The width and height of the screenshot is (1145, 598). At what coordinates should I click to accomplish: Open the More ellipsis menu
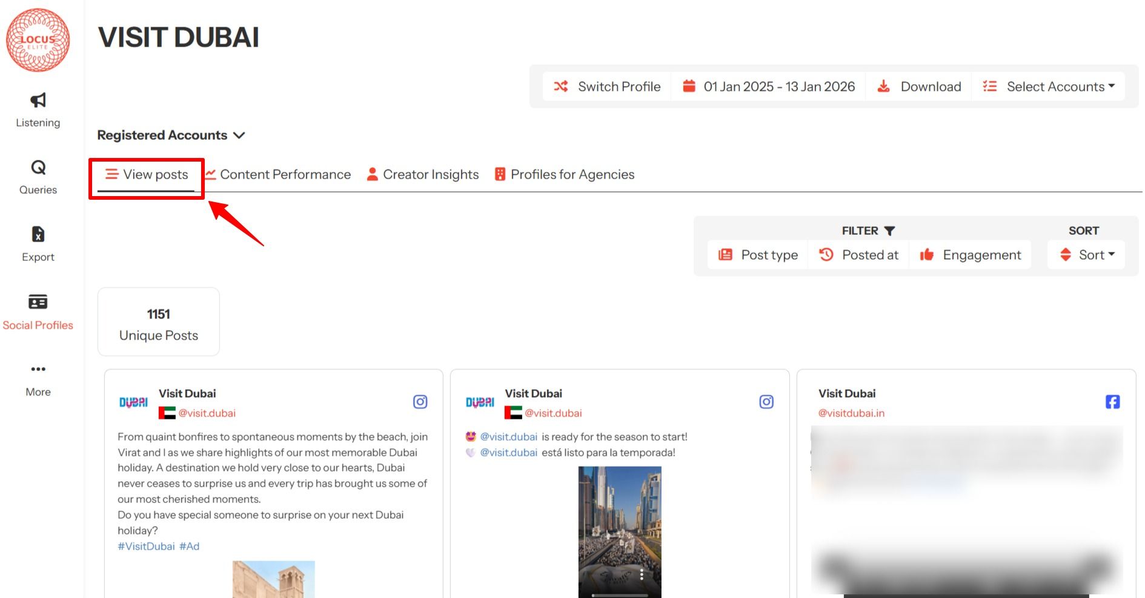tap(38, 369)
